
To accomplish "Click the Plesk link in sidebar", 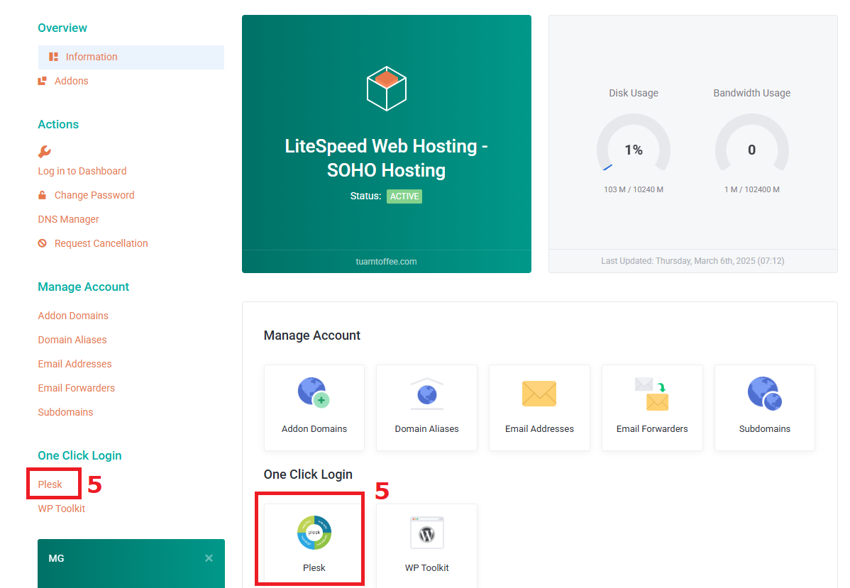I will click(x=50, y=484).
